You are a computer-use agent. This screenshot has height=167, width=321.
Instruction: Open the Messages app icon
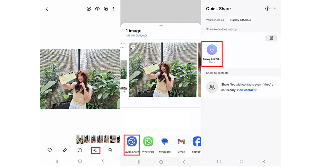click(165, 141)
